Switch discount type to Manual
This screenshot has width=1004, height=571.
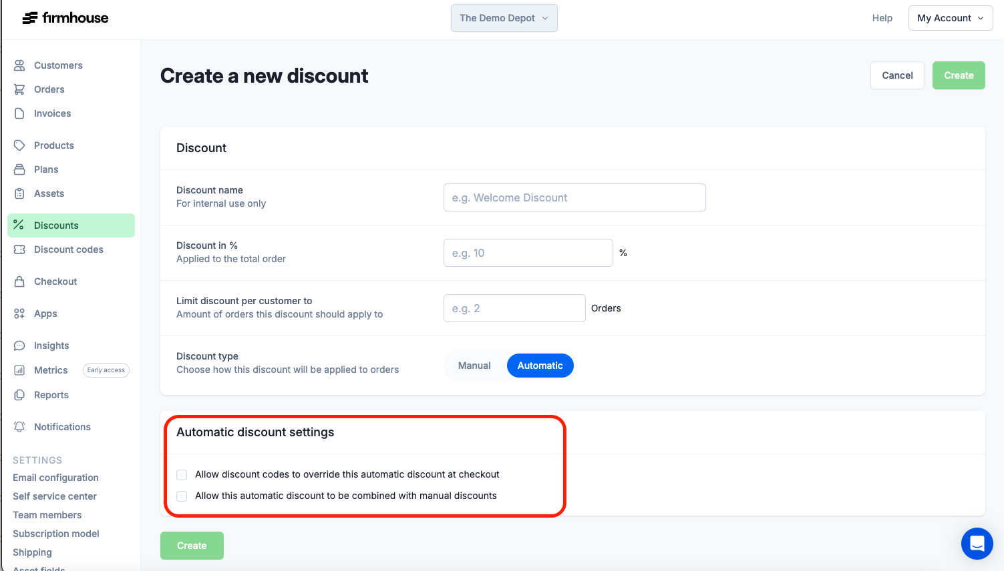coord(474,366)
